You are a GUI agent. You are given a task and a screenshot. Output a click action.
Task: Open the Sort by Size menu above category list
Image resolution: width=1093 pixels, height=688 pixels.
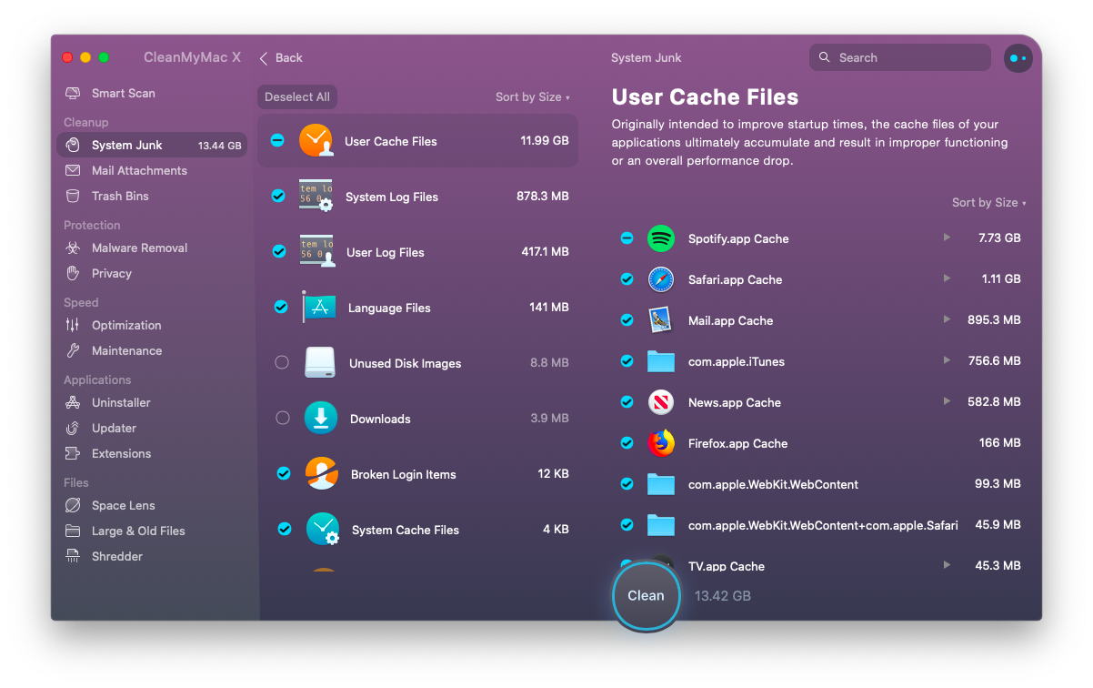(x=532, y=97)
